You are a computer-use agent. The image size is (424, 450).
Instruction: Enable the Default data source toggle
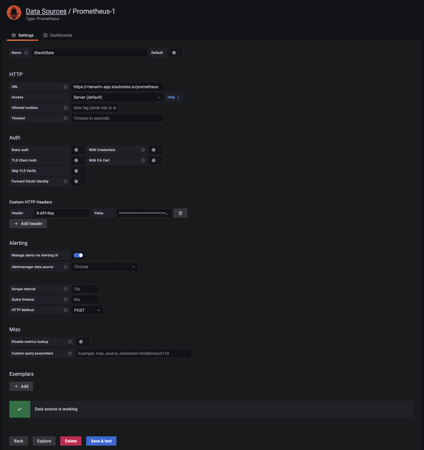pos(176,53)
